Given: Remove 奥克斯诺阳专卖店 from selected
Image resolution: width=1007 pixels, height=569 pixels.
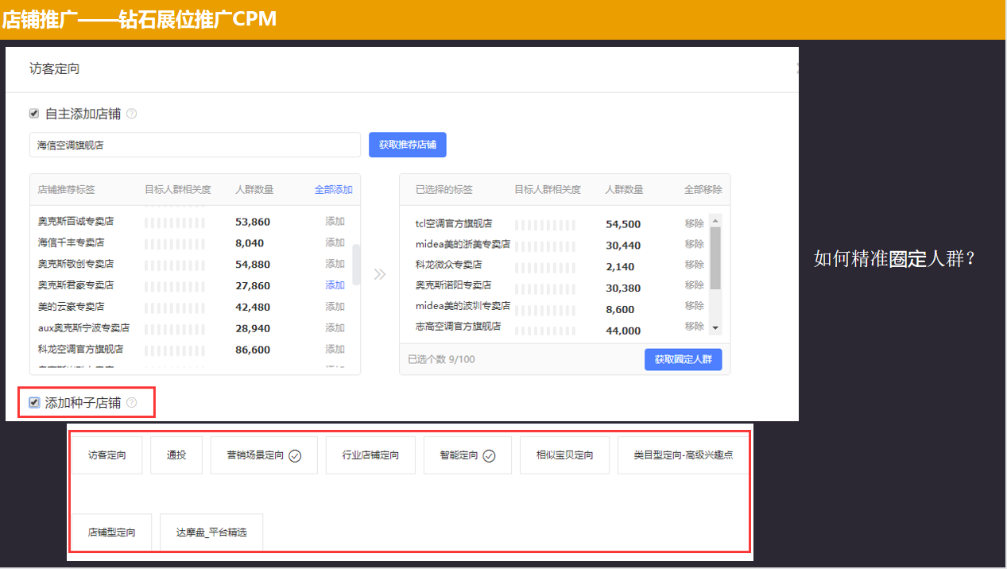Looking at the screenshot, I should point(695,285).
